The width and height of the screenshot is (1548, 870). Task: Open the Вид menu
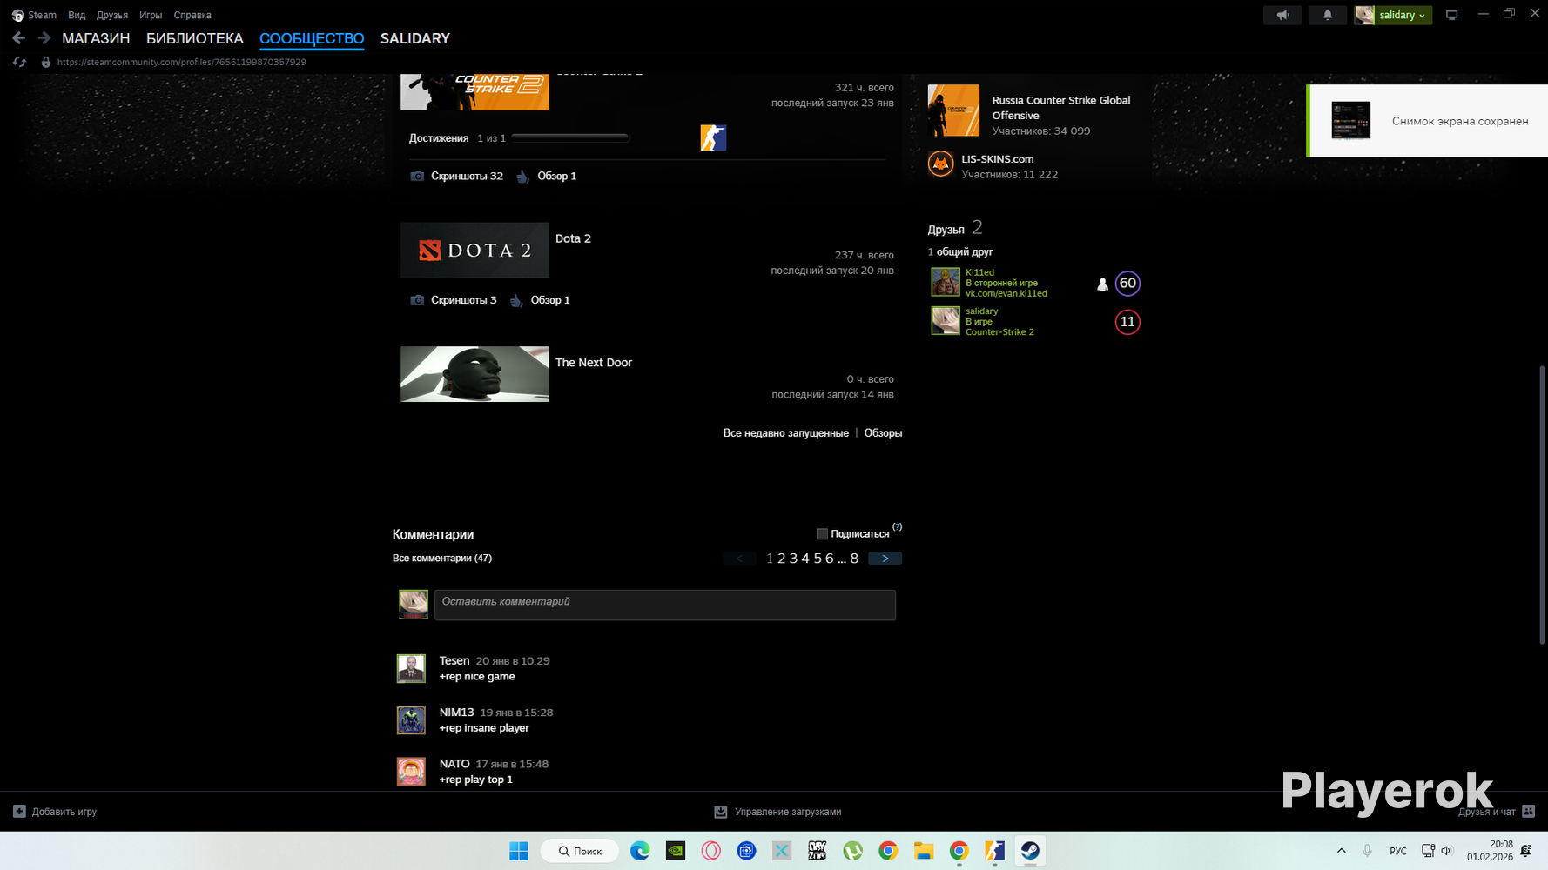coord(77,15)
